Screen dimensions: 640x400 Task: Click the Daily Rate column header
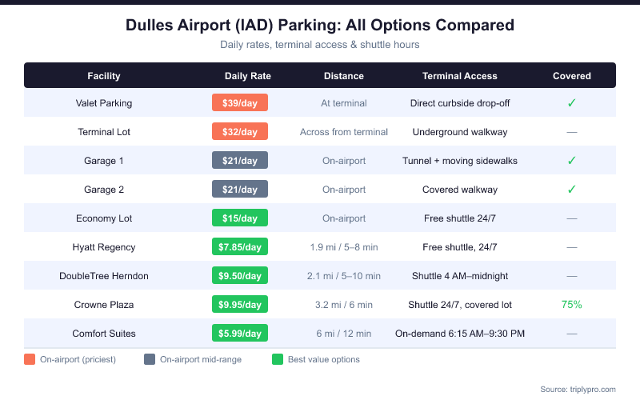248,76
